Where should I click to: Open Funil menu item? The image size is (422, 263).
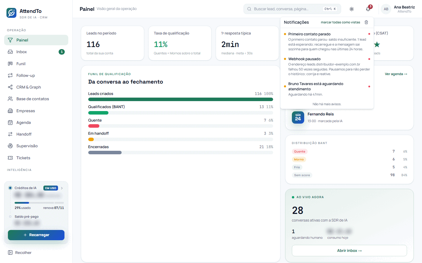[36, 64]
